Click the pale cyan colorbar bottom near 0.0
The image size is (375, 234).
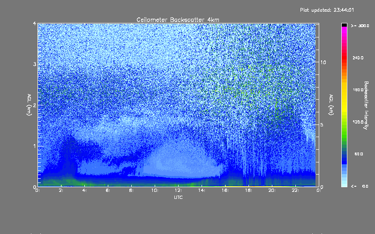[x=344, y=184]
